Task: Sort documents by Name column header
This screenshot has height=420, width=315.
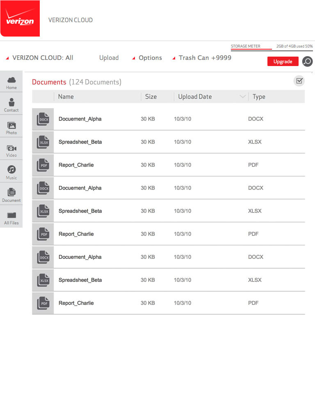Action: coord(66,97)
